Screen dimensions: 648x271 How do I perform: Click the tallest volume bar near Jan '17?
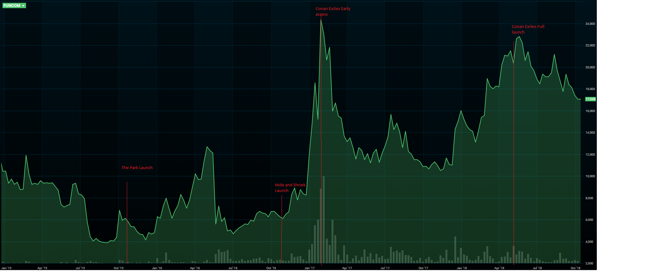click(324, 220)
